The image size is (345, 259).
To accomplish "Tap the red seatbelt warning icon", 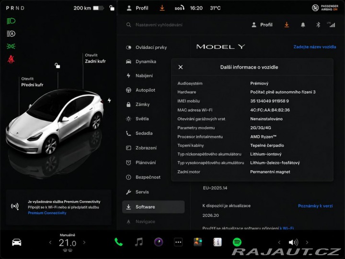I will [11, 59].
